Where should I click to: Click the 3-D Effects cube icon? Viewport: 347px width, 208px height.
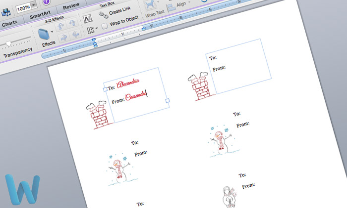tap(44, 34)
